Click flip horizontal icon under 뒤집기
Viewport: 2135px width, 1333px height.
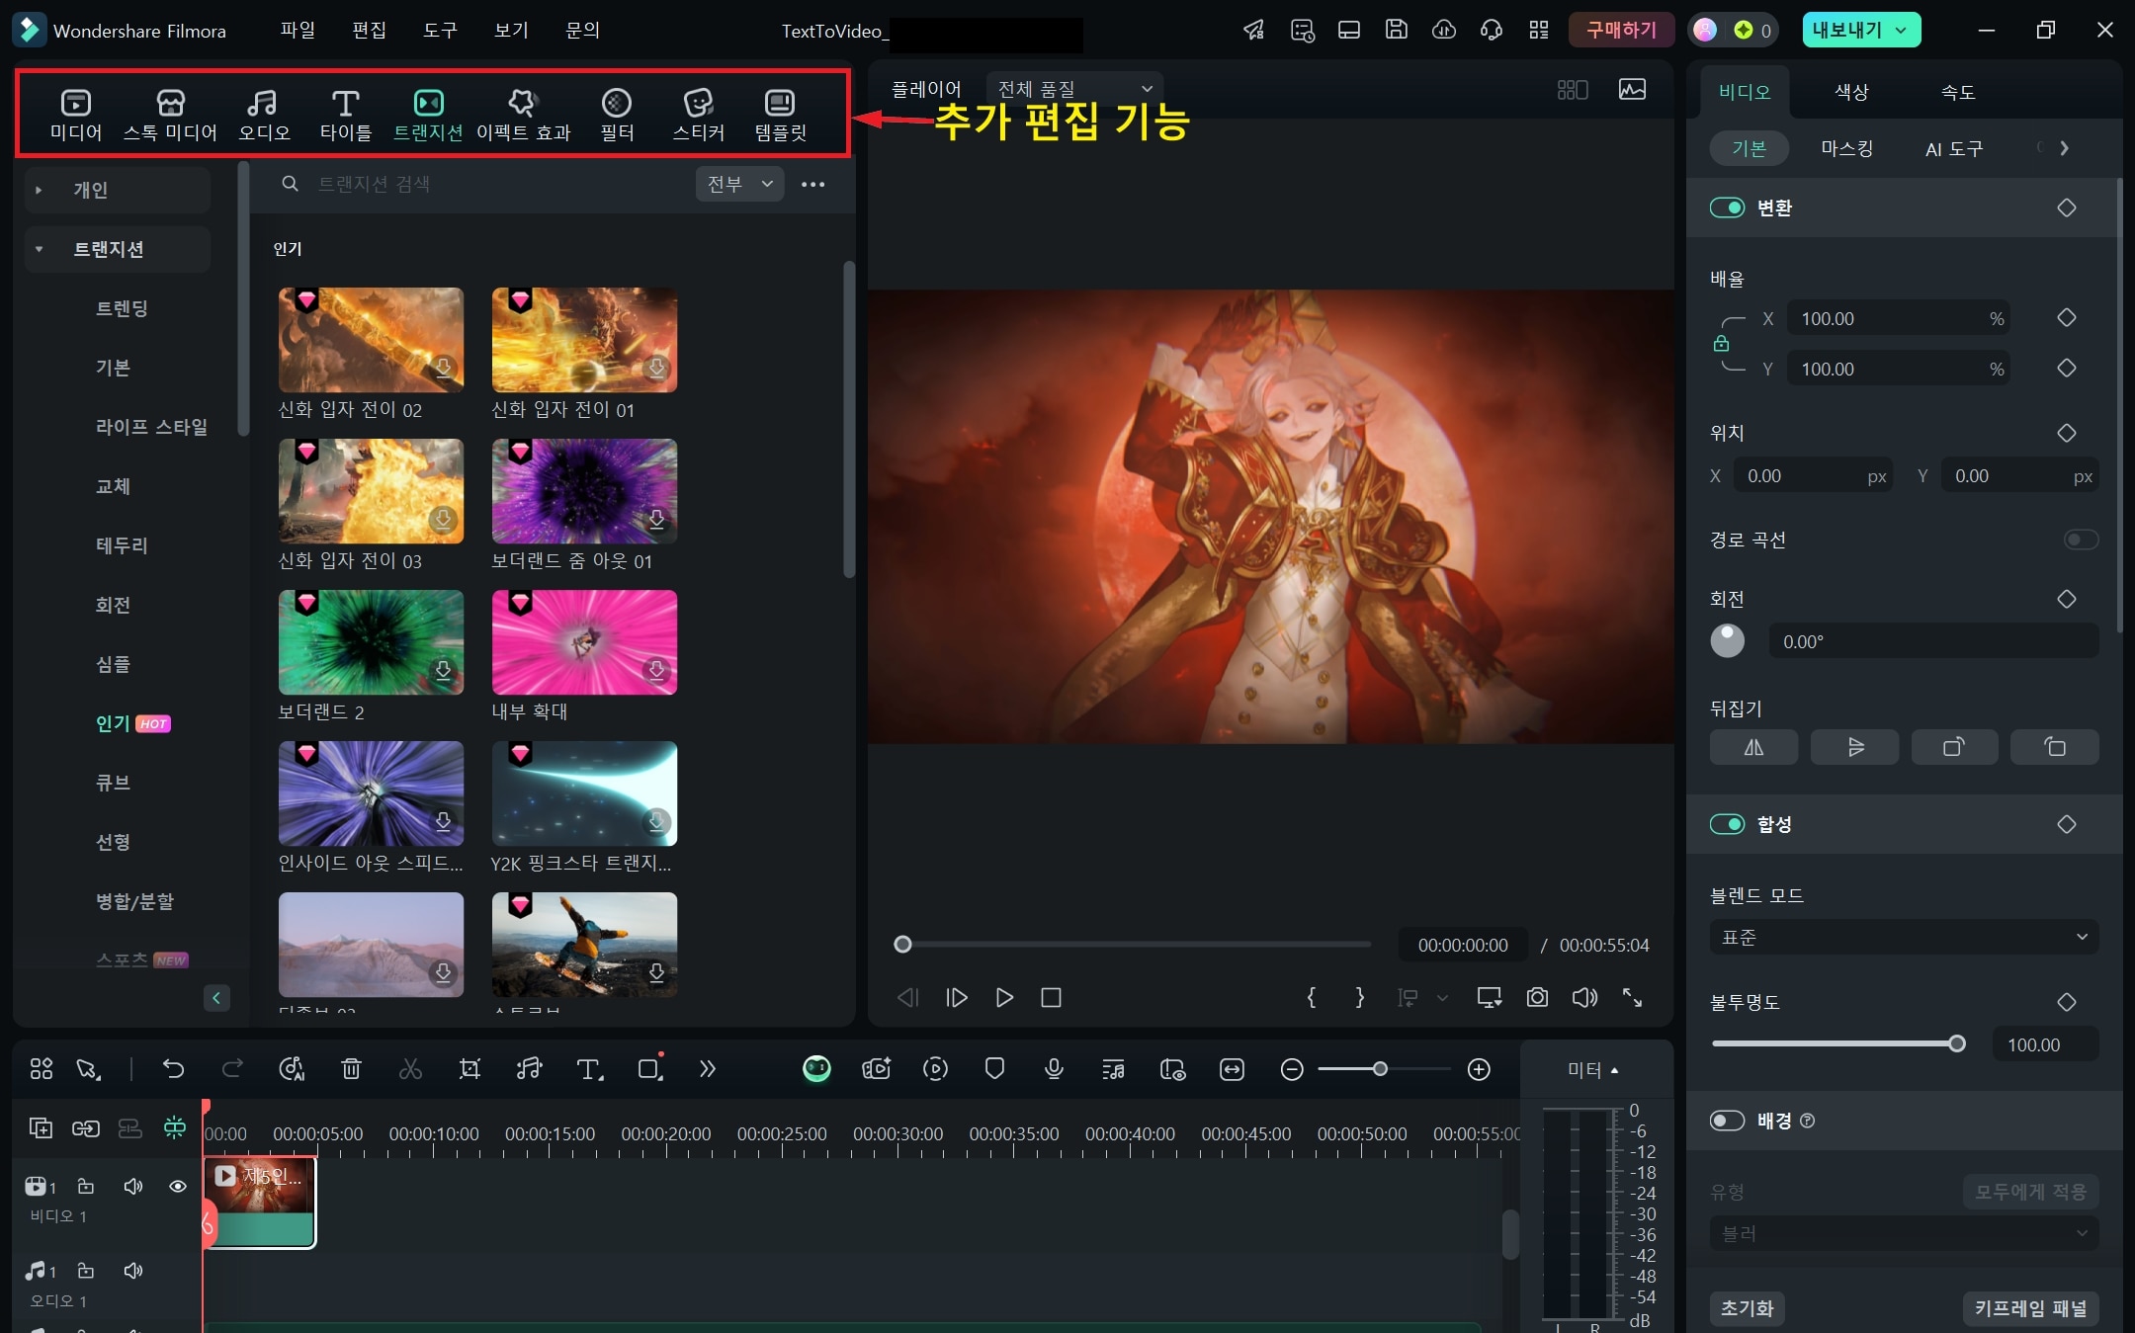(x=1753, y=747)
